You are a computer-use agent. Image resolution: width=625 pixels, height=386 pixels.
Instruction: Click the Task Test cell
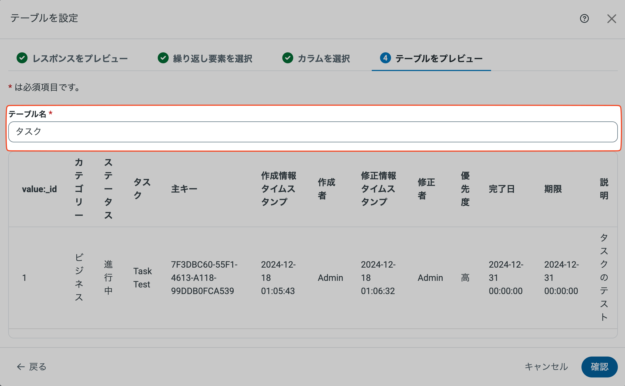coord(142,278)
